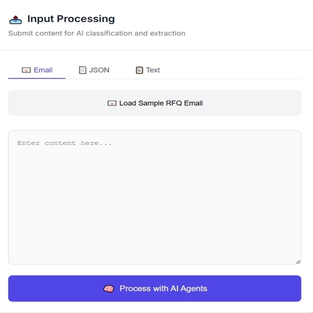Click the 'Submit content for AI classification' subtitle
Viewport: 313px width, 313px height.
[97, 33]
